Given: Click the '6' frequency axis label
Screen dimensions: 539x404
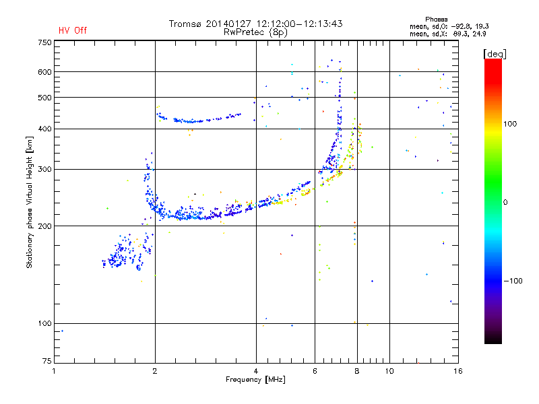Looking at the screenshot, I should [x=315, y=371].
